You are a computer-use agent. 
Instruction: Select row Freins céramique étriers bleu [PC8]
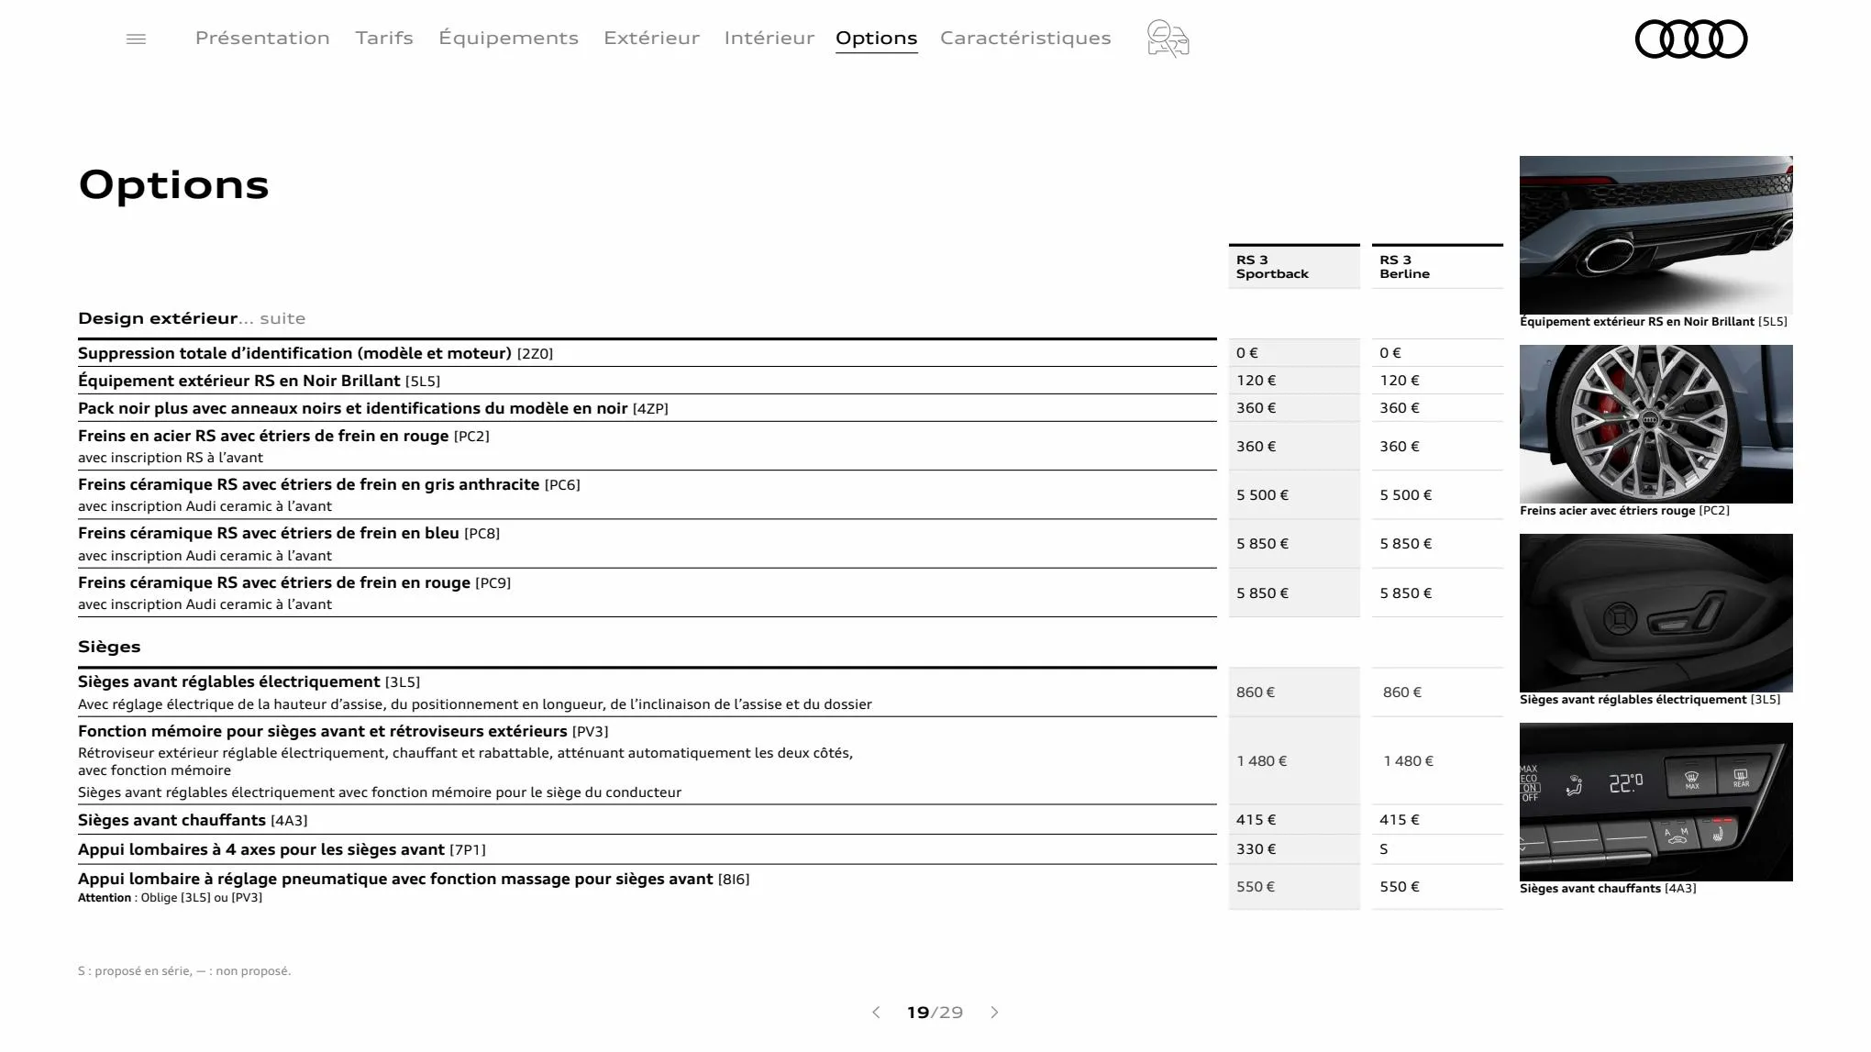coord(647,543)
